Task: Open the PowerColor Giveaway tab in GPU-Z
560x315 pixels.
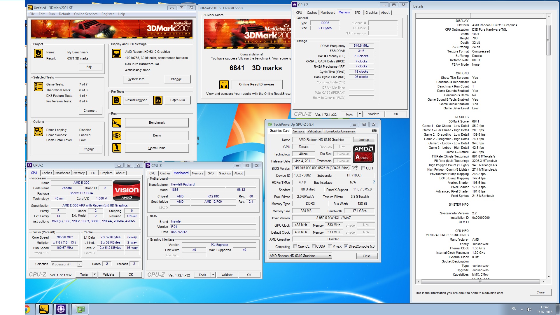Action: (x=339, y=131)
